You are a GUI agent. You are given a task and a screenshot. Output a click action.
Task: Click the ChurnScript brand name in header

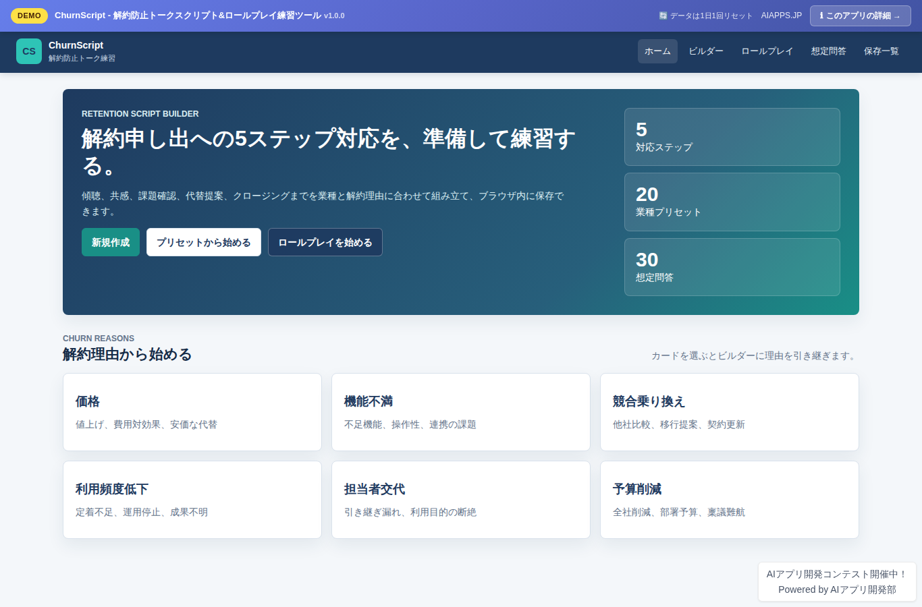point(76,45)
